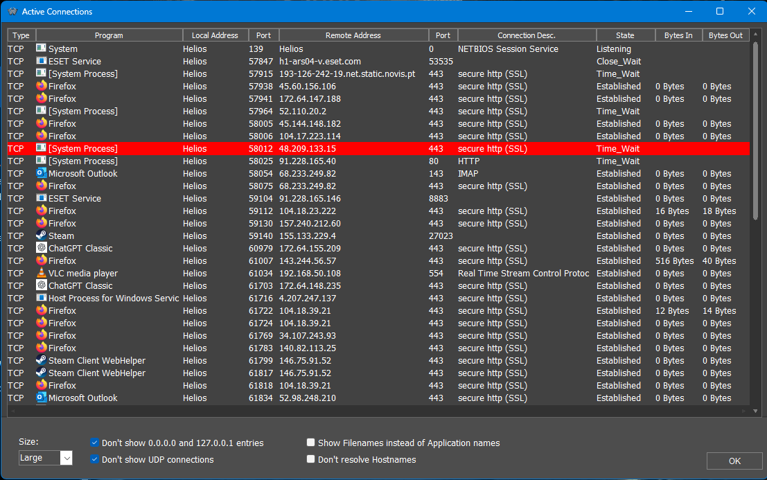Select local port 61034 cell

261,273
